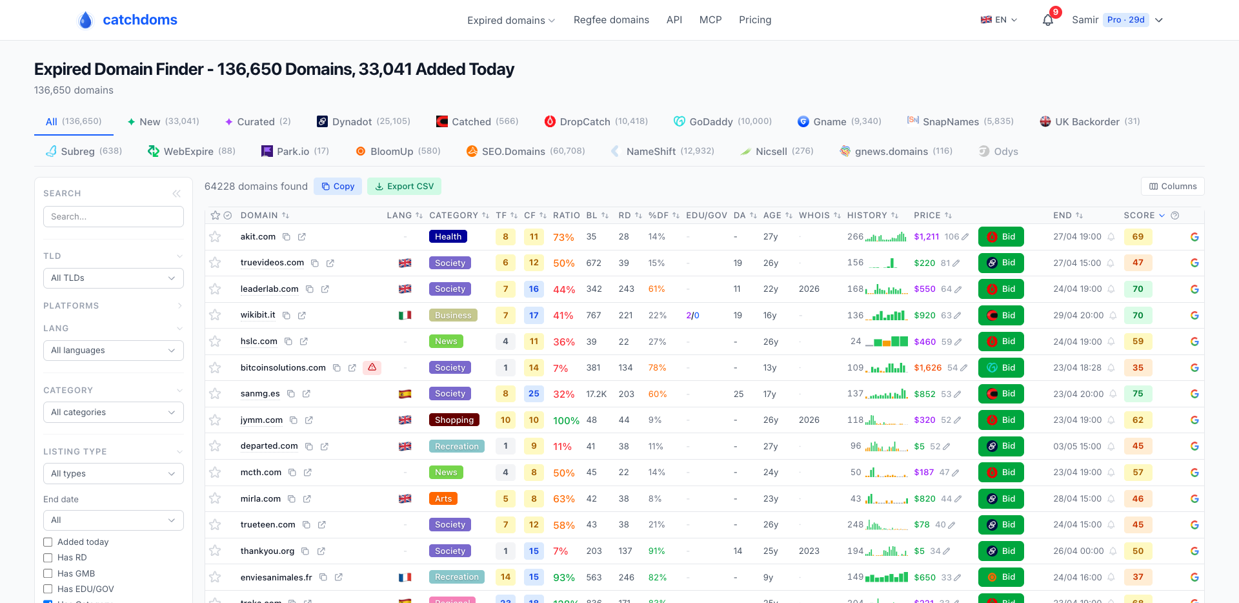Click the leaderlab.com domain link
The width and height of the screenshot is (1239, 603).
coord(269,289)
